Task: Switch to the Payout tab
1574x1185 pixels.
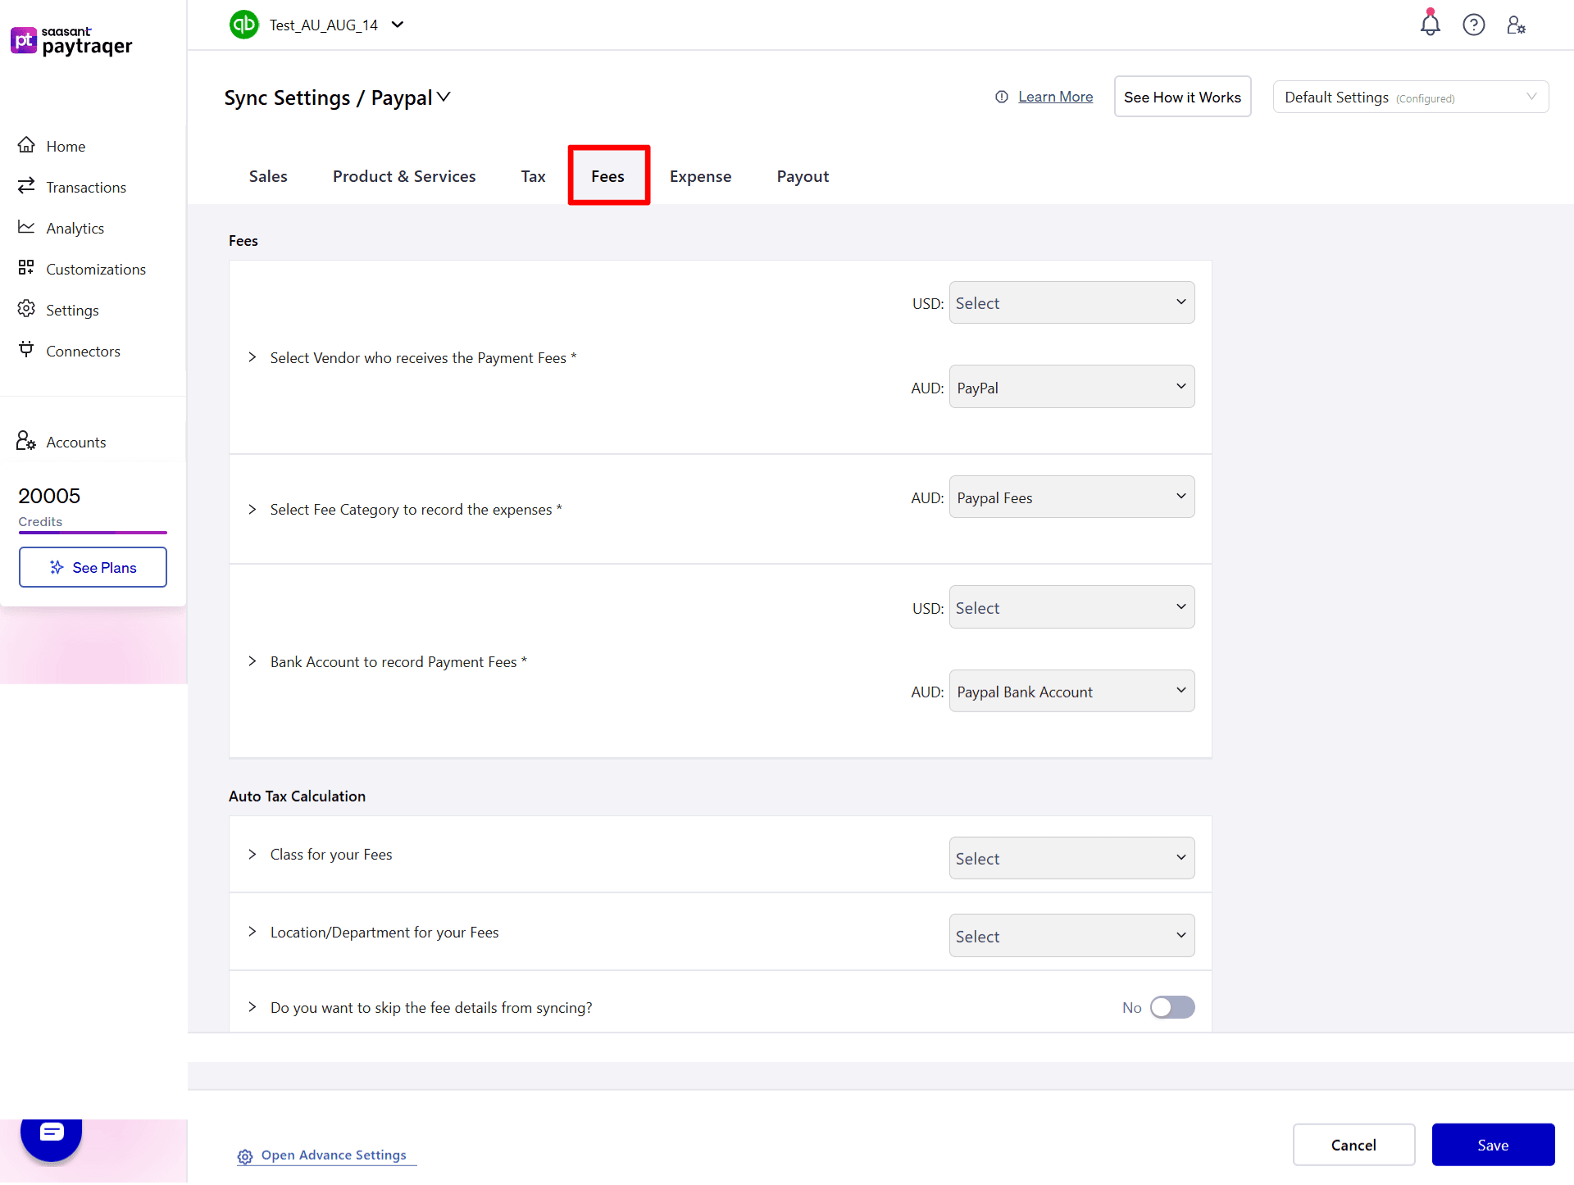Action: point(803,175)
